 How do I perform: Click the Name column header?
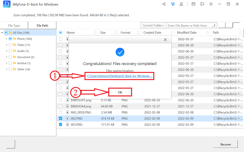click(x=71, y=33)
